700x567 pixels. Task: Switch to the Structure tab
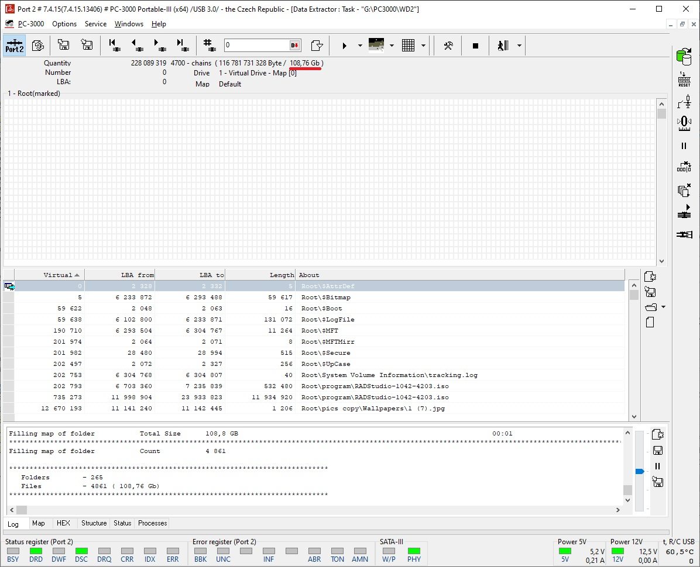click(94, 523)
